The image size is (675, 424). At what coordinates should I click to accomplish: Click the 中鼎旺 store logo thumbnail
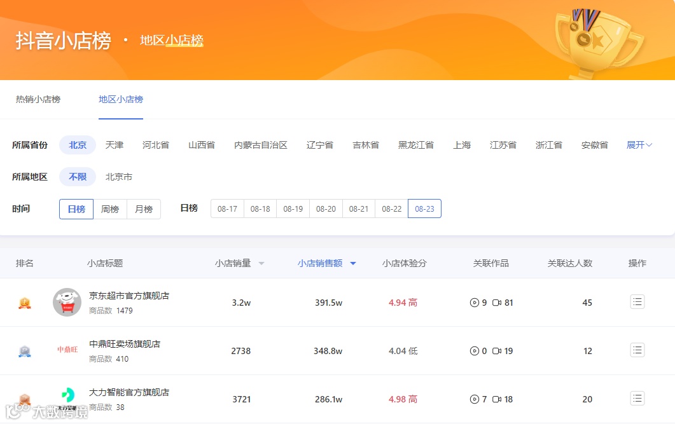click(67, 350)
